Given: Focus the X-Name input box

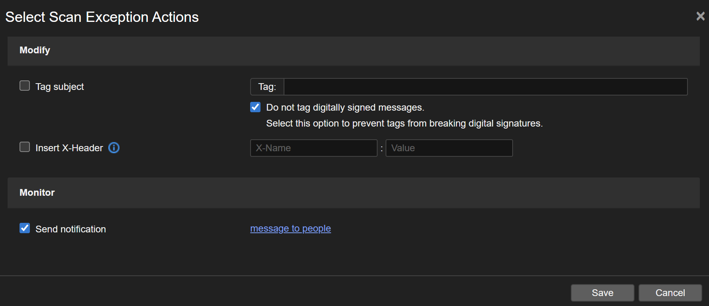Looking at the screenshot, I should click(x=313, y=148).
